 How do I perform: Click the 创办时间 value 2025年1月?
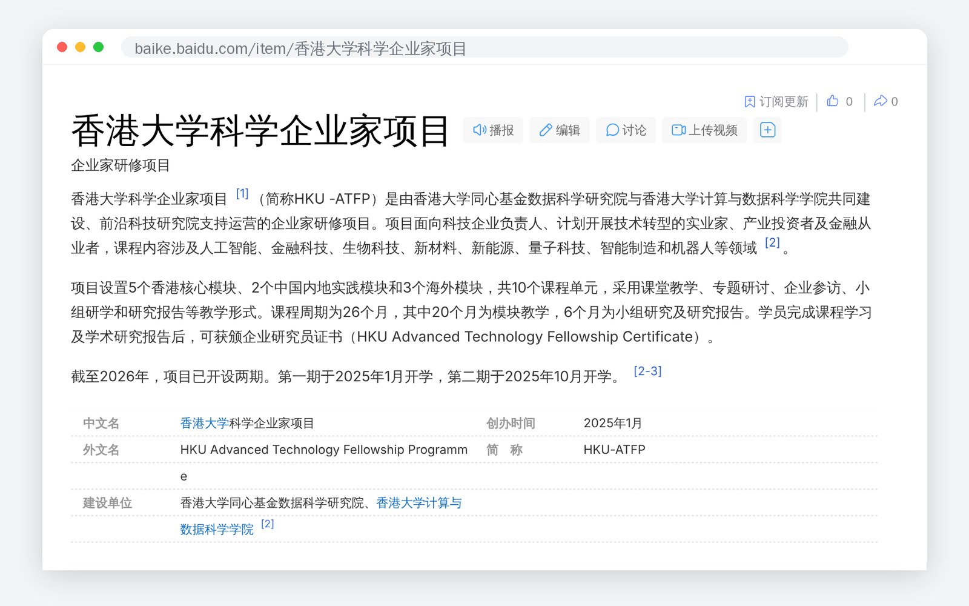[x=613, y=424]
